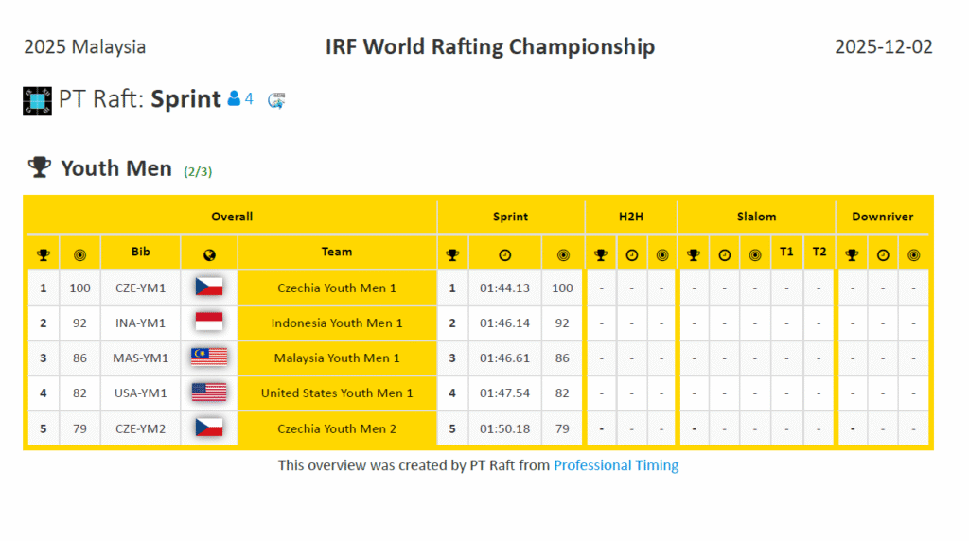Image resolution: width=969 pixels, height=541 pixels.
Task: Click the United States flag icon
Action: click(x=209, y=393)
